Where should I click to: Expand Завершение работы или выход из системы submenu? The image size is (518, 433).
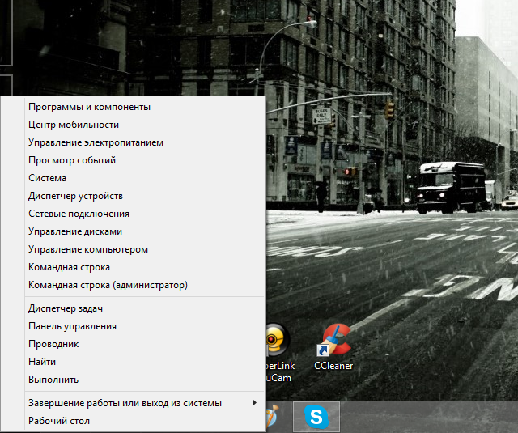[125, 403]
